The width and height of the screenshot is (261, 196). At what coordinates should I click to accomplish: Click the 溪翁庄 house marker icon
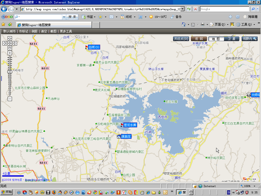tap(119, 137)
